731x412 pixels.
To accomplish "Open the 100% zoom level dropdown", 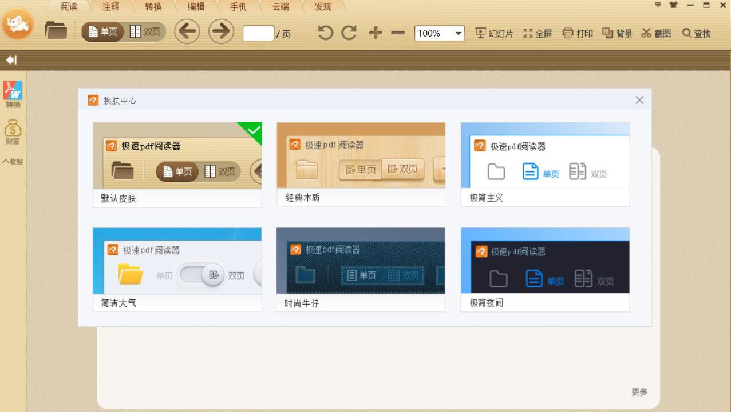I will (x=458, y=34).
